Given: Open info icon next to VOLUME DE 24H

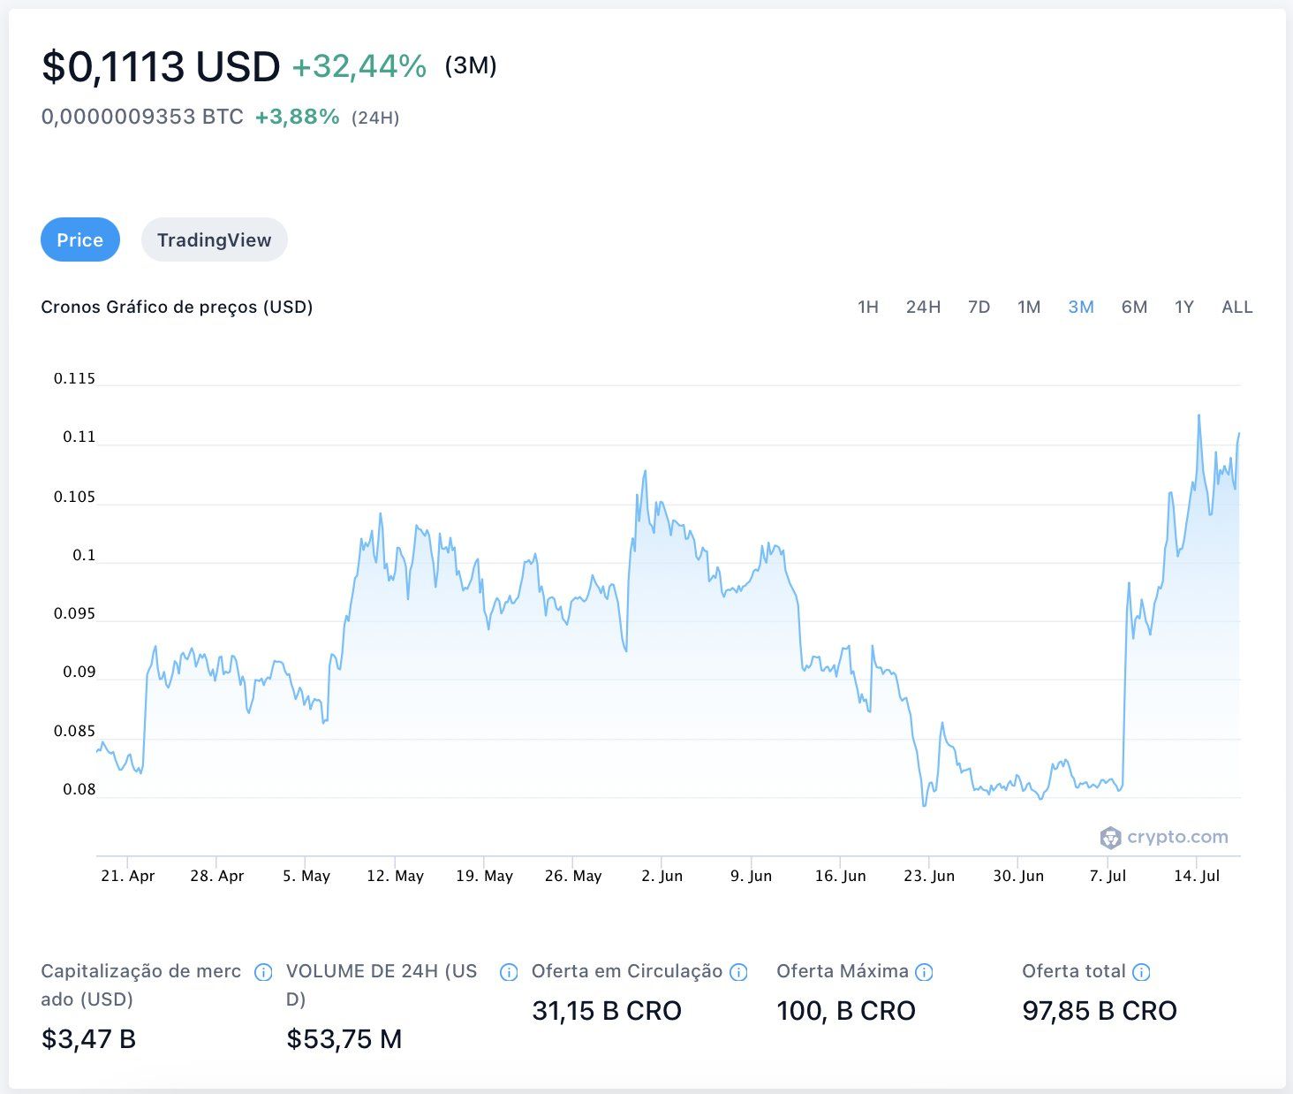Looking at the screenshot, I should pyautogui.click(x=509, y=972).
